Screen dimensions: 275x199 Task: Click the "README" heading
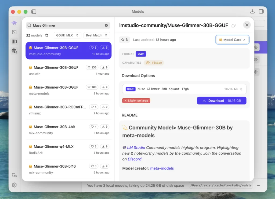click(130, 115)
